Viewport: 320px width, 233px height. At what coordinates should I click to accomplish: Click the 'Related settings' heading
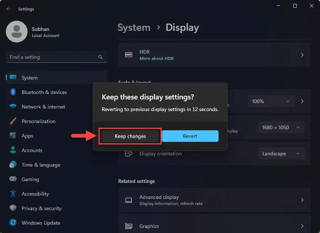click(137, 181)
